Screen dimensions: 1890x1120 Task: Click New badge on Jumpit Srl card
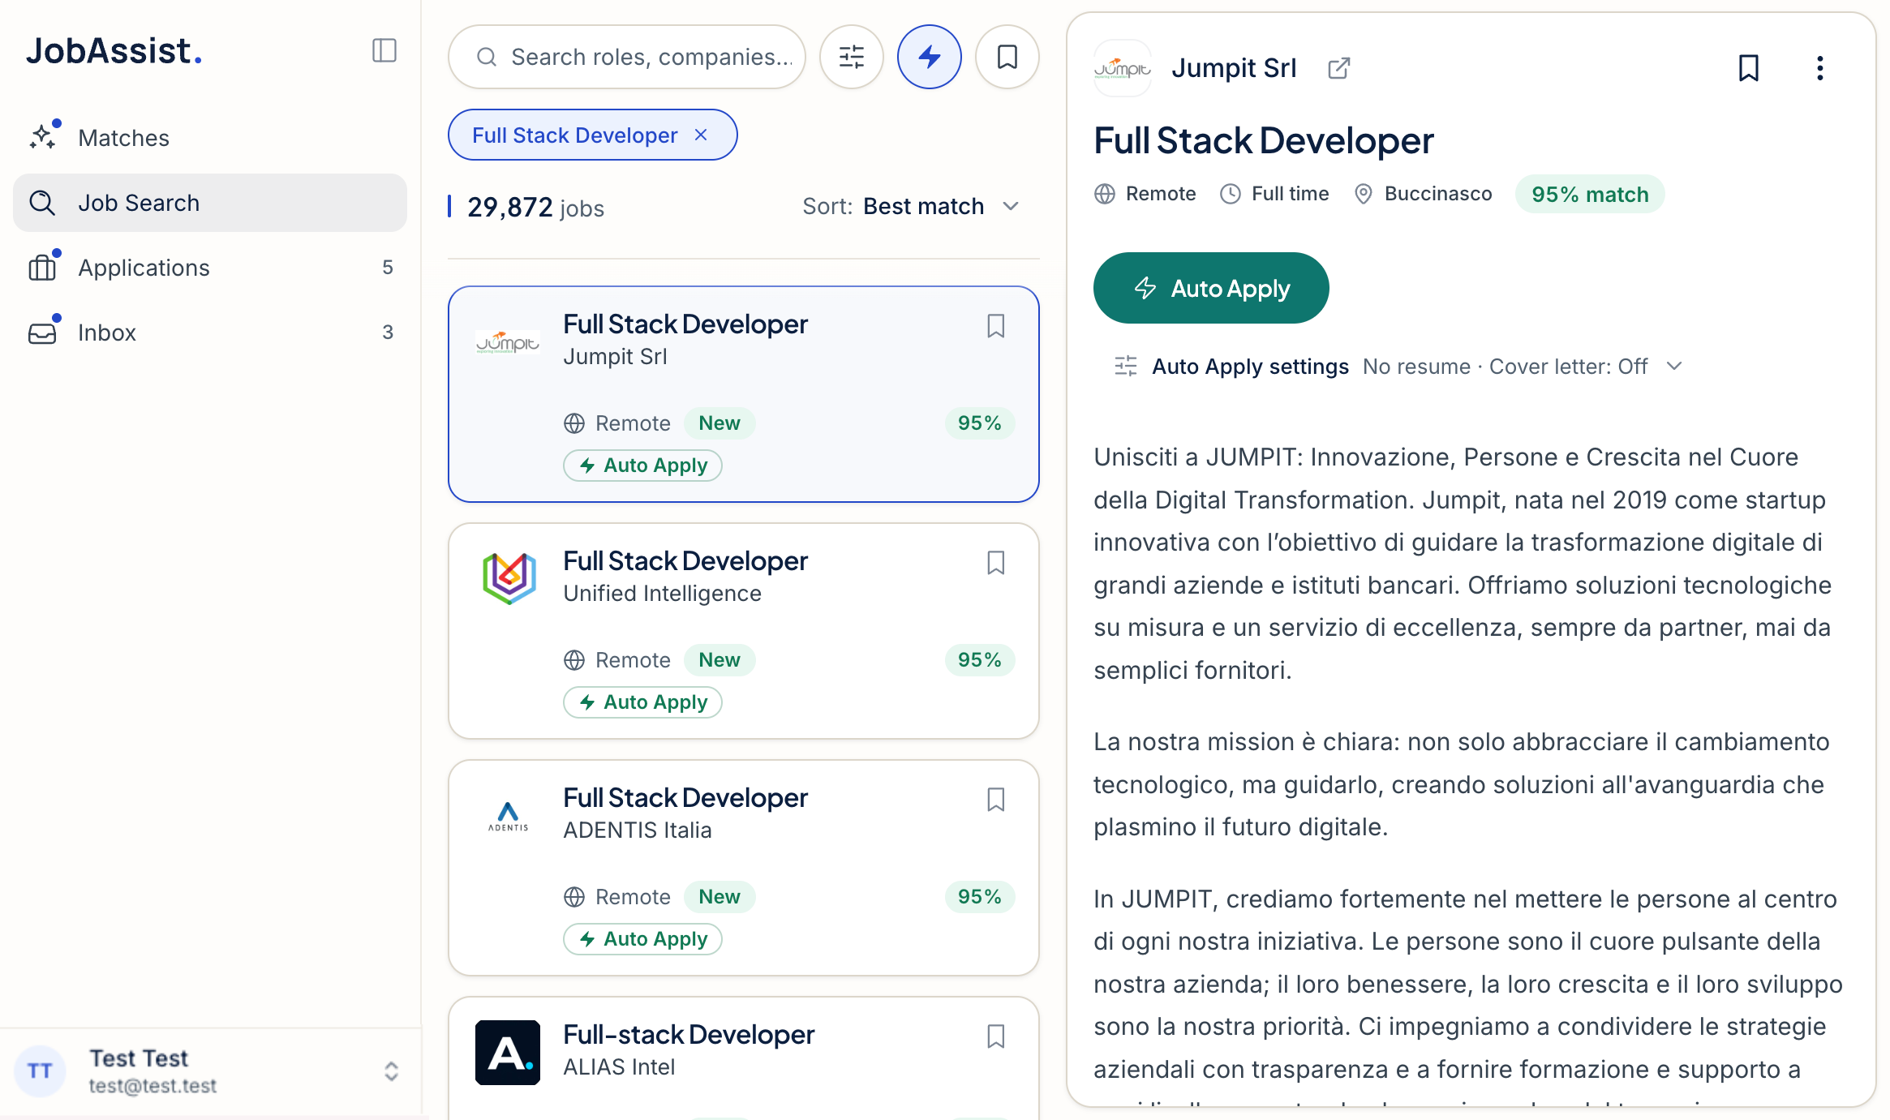coord(719,423)
